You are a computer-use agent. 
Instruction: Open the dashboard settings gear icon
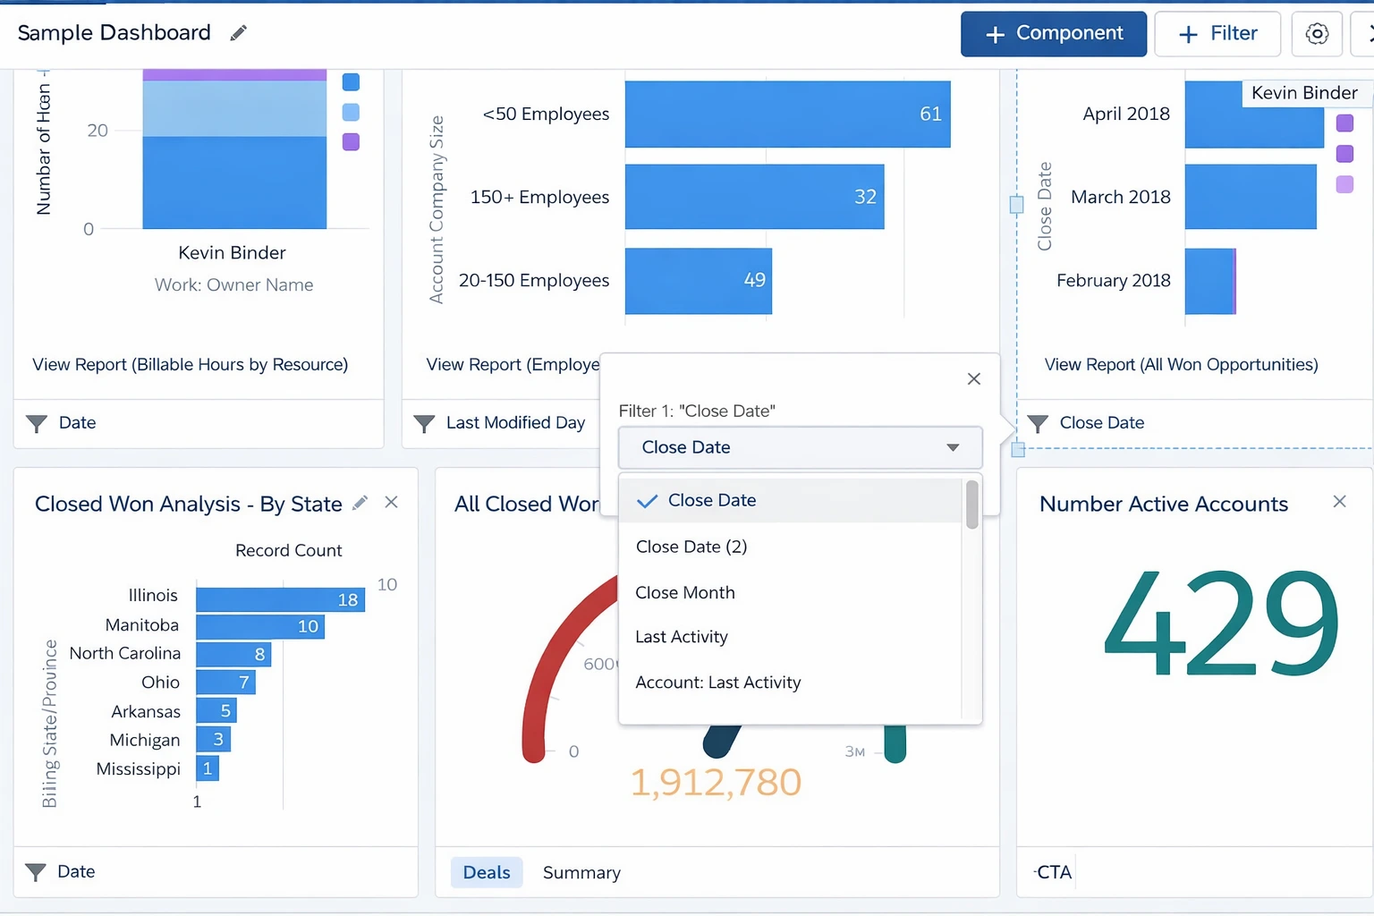1317,33
